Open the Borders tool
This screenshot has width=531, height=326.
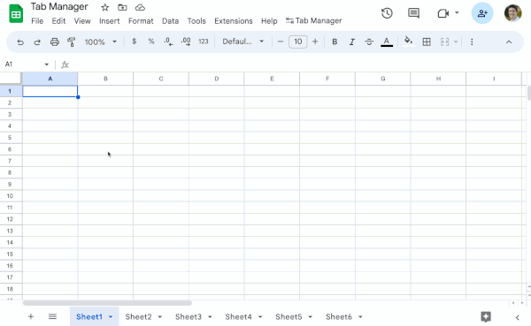tap(427, 42)
